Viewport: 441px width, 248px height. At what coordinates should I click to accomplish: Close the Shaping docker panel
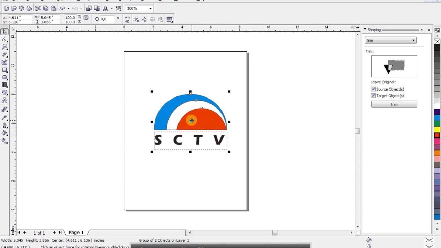[x=429, y=30]
